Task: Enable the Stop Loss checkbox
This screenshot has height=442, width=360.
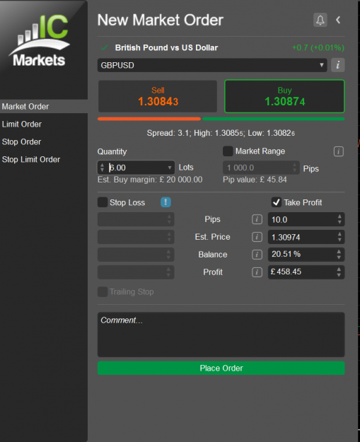Action: [103, 202]
